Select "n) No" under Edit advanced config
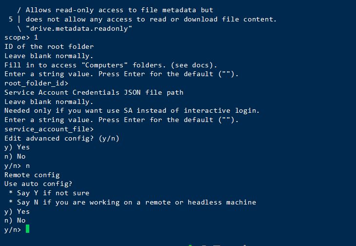 point(15,157)
